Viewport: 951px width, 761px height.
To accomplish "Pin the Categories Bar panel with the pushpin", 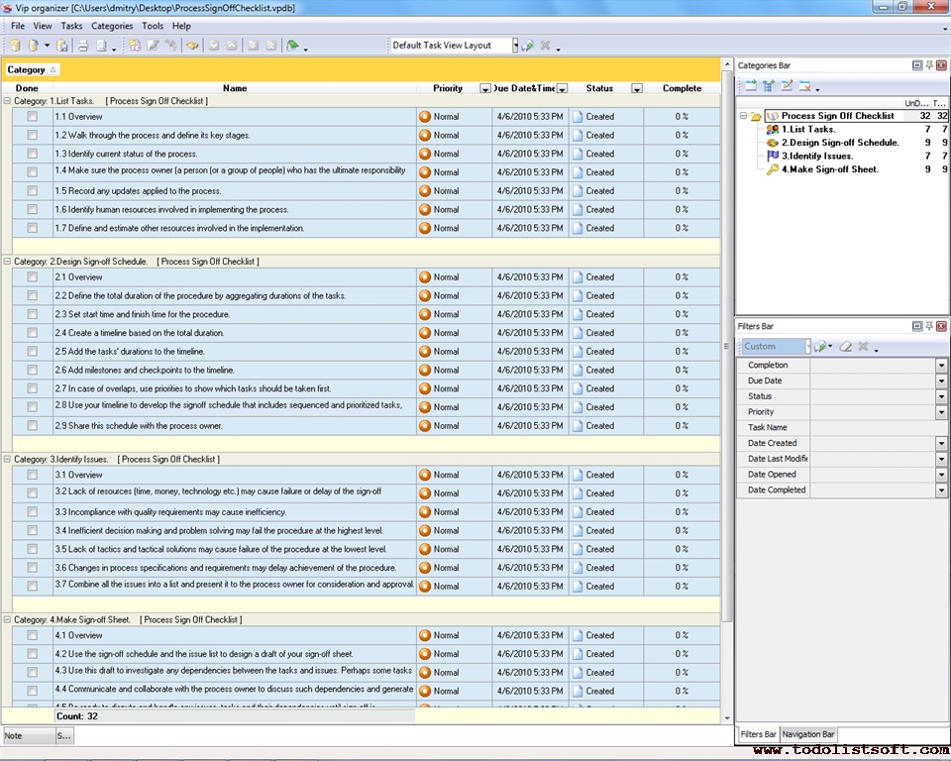I will click(929, 65).
